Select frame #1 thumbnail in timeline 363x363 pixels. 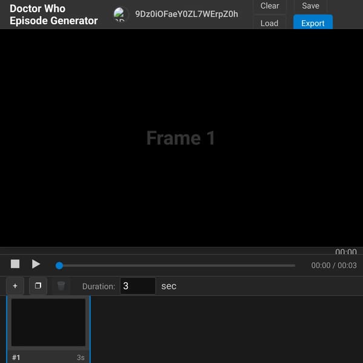[48, 322]
